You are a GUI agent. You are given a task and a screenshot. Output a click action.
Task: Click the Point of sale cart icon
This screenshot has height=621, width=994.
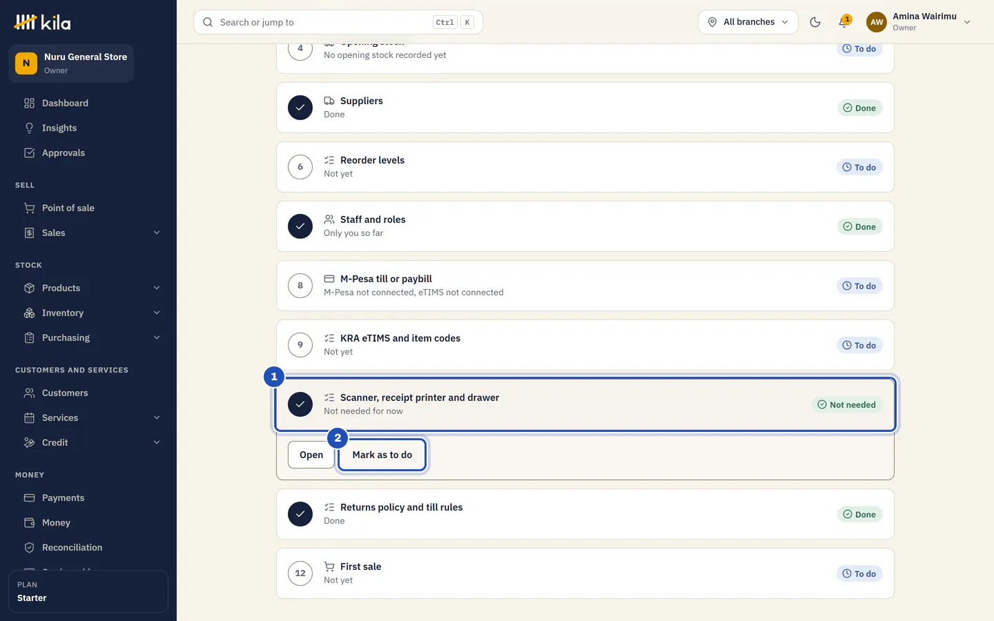coord(29,208)
